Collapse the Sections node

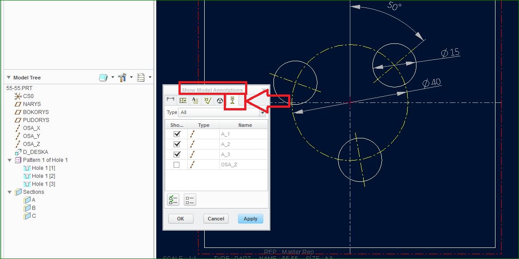pyautogui.click(x=9, y=192)
